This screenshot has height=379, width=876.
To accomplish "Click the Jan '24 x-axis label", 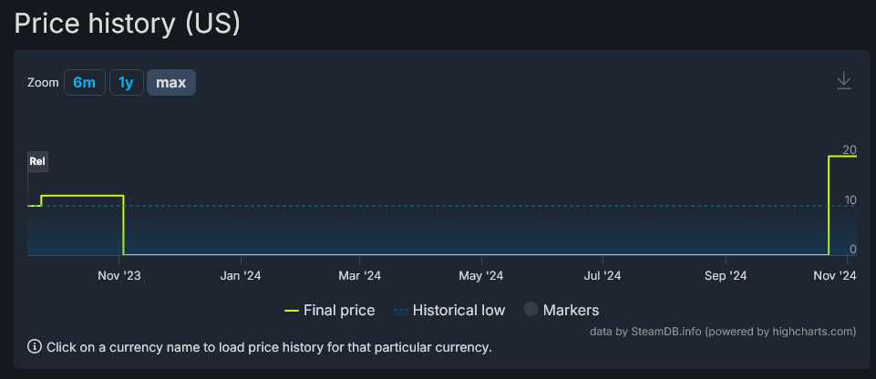I will coord(240,275).
